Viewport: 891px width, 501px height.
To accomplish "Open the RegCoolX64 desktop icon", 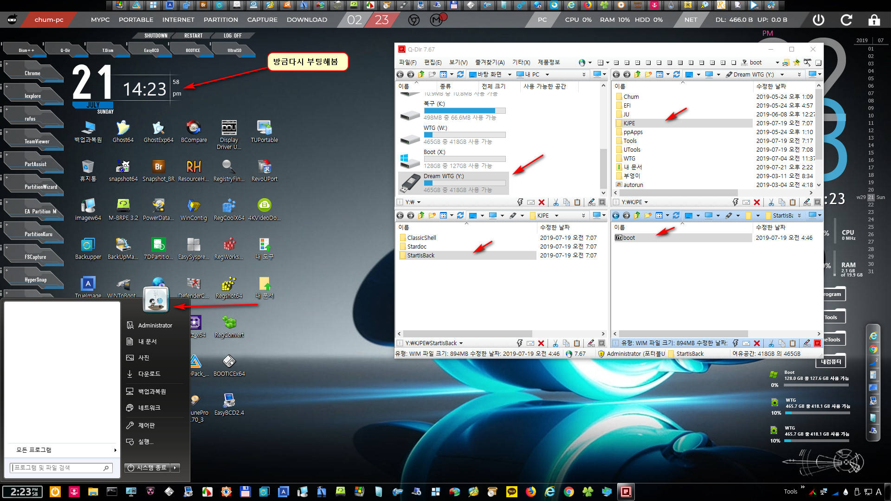I will pyautogui.click(x=229, y=210).
